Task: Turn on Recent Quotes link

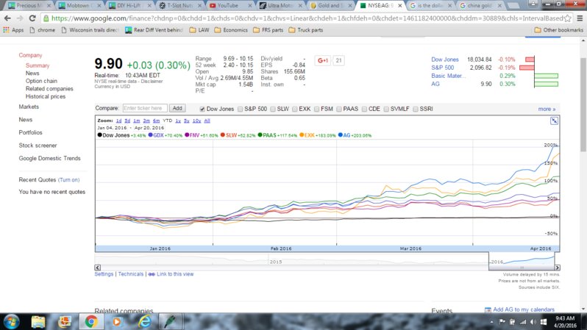Action: coord(69,180)
